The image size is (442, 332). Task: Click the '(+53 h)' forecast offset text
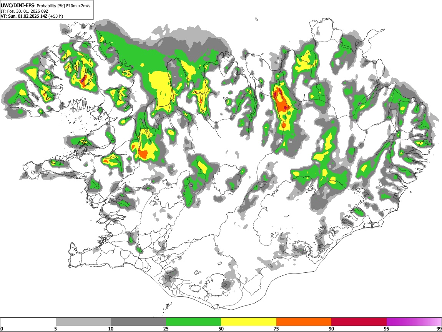click(x=56, y=16)
